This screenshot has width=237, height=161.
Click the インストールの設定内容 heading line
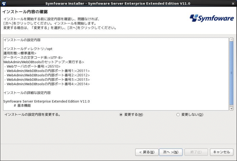(x=22, y=40)
